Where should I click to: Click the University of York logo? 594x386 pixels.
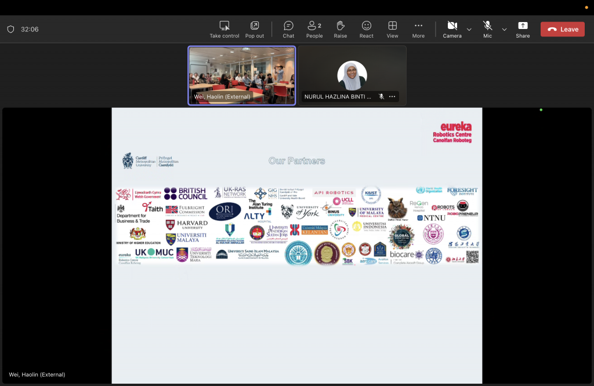300,212
